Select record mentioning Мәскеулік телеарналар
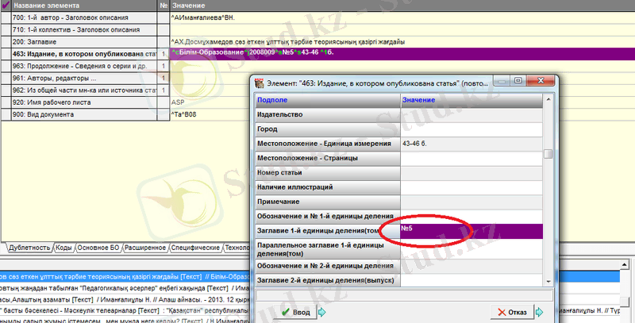The image size is (635, 323). [125, 310]
